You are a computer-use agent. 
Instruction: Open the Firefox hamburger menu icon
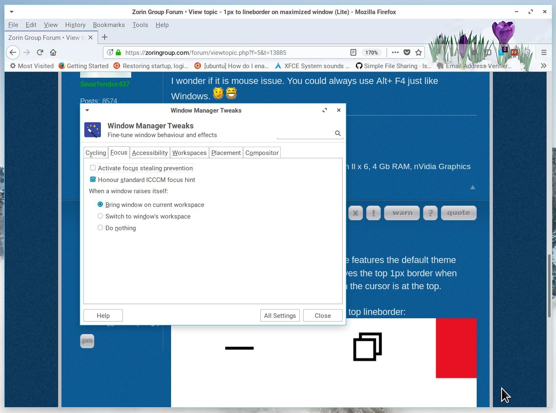pyautogui.click(x=544, y=52)
